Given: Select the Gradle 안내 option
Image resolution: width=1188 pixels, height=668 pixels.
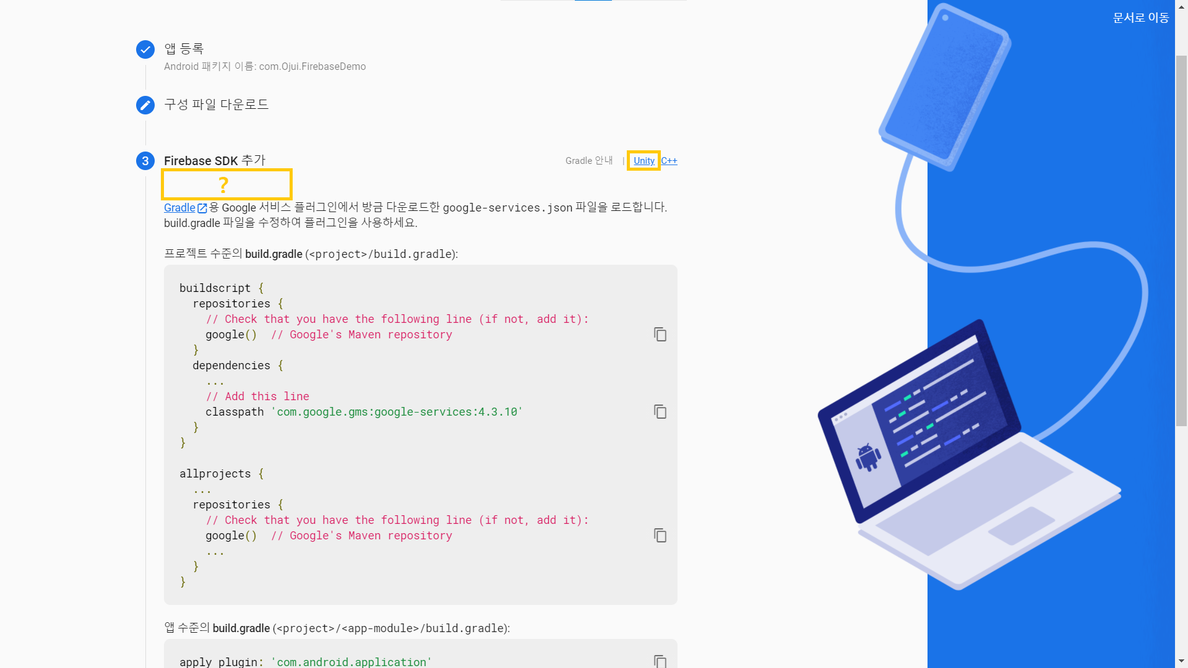Looking at the screenshot, I should pyautogui.click(x=588, y=161).
